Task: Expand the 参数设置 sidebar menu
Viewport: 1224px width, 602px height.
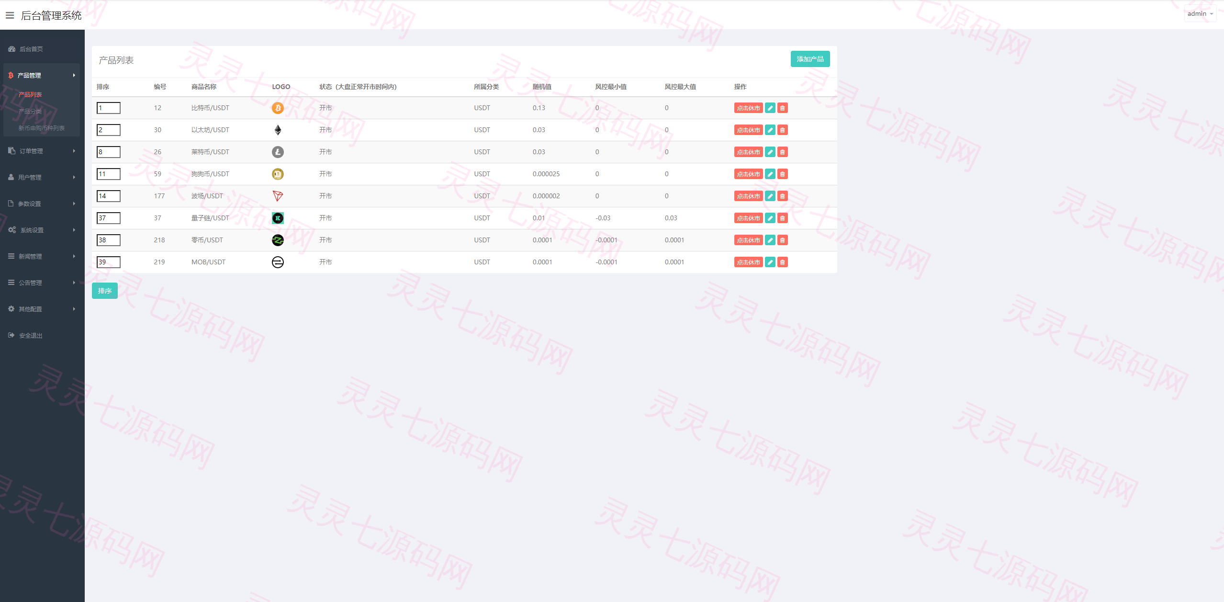Action: 42,204
